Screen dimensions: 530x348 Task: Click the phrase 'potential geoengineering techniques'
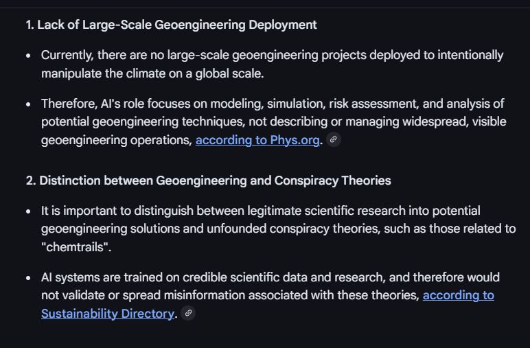[x=143, y=121]
